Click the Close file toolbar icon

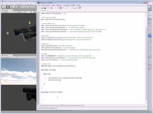point(48,8)
